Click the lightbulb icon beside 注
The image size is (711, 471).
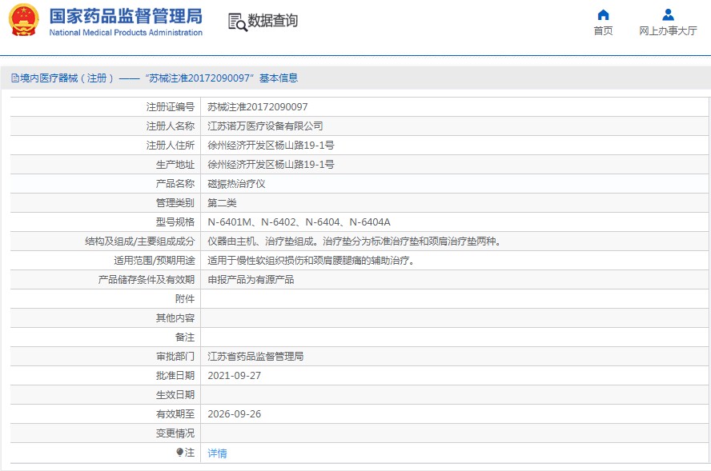(x=180, y=453)
